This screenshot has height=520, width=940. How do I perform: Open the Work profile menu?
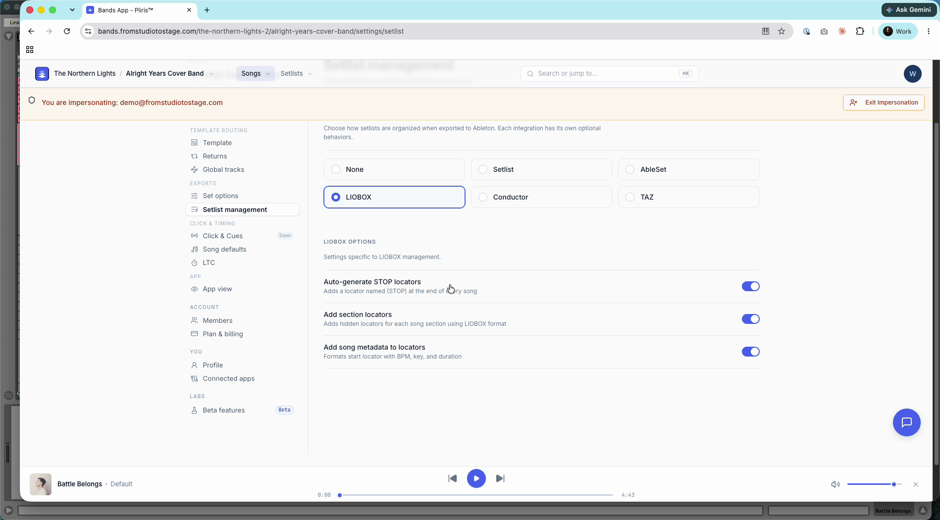point(897,31)
